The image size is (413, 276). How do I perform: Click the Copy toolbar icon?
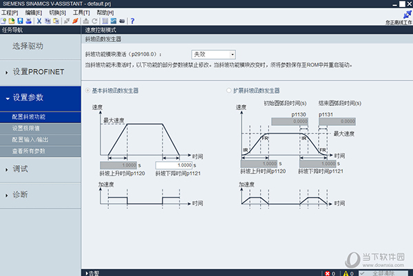[x=47, y=21]
